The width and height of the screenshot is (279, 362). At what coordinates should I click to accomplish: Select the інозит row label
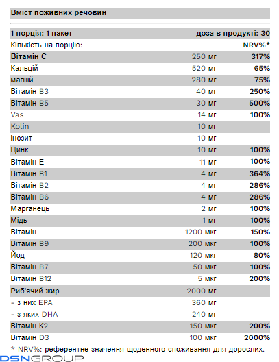pyautogui.click(x=21, y=138)
